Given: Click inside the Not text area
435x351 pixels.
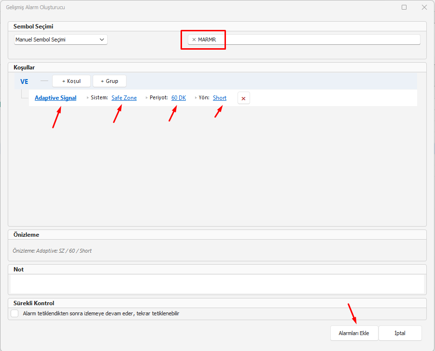Looking at the screenshot, I should (x=217, y=284).
